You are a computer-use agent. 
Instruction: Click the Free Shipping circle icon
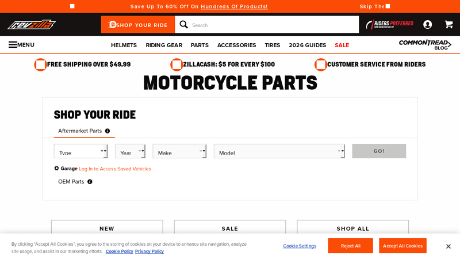pyautogui.click(x=40, y=64)
